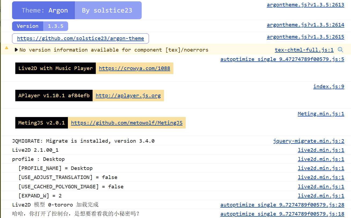Open the jquery-migrate.min.js:2 source link
Screen dimensions: 351x218
pos(309,141)
